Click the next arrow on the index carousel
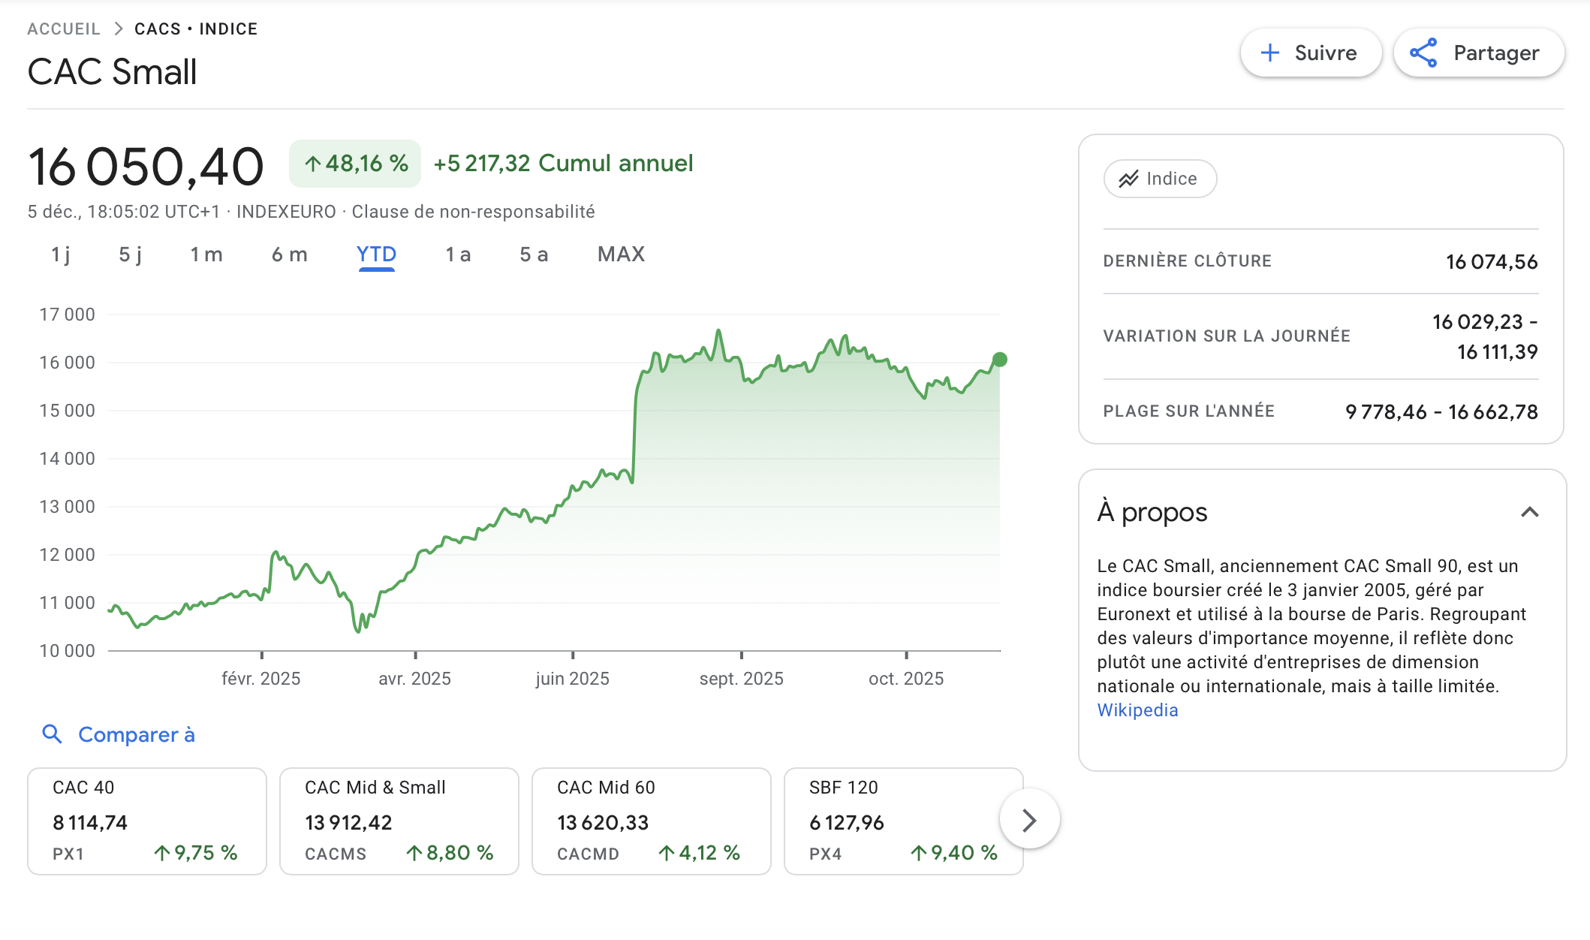Image resolution: width=1590 pixels, height=940 pixels. tap(1029, 820)
